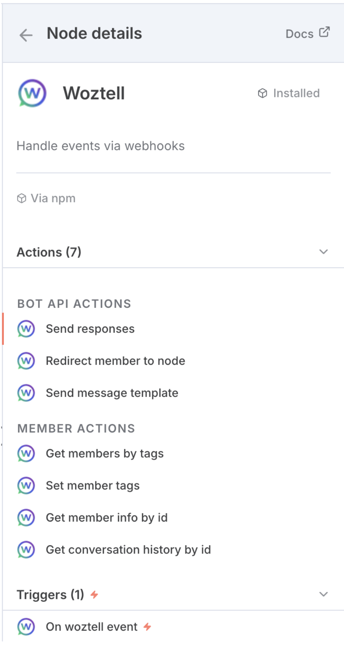Click the Via npm cube icon
The width and height of the screenshot is (344, 654).
tap(21, 199)
